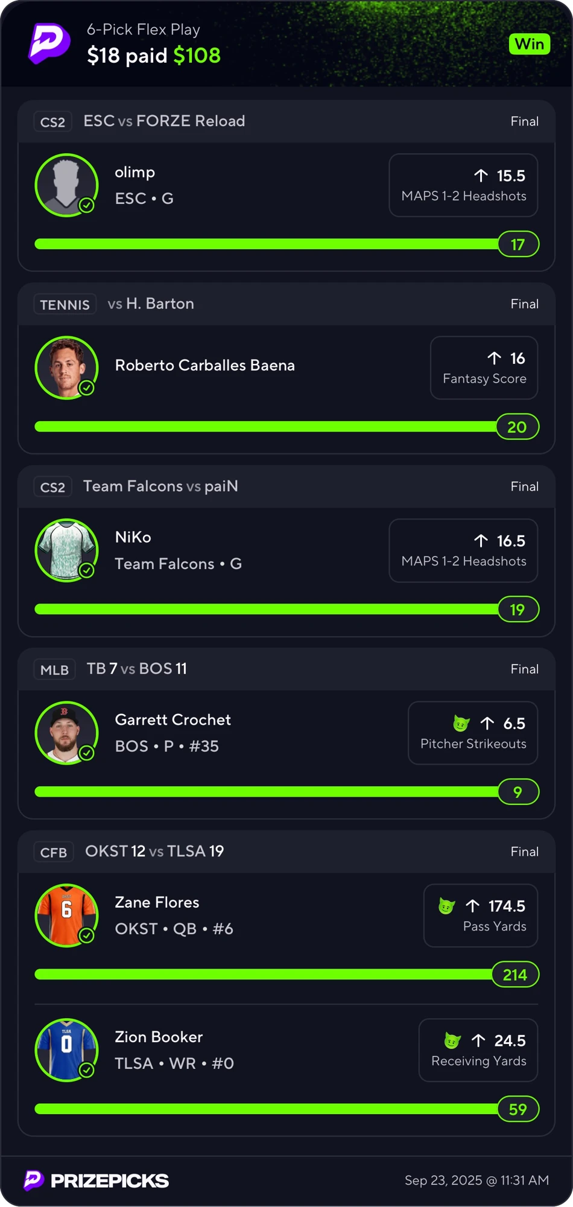The height and width of the screenshot is (1207, 573).
Task: Open the Pitcher Strikeouts 6.5 stat box
Action: click(x=473, y=733)
